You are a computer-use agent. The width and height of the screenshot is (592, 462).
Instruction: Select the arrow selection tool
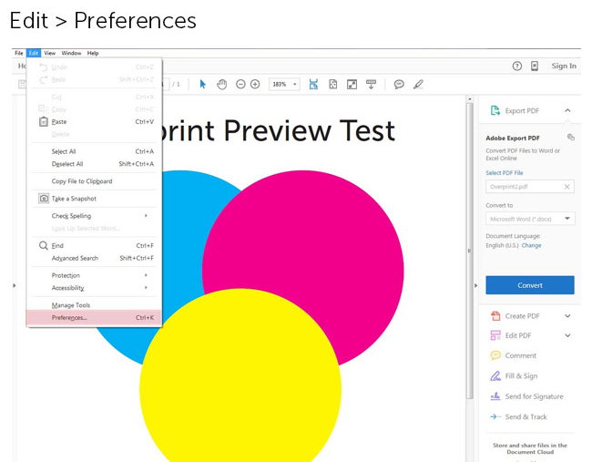[203, 84]
